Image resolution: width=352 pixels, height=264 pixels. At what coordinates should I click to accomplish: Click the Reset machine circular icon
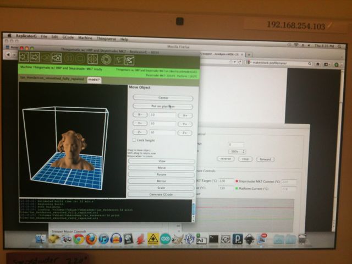click(106, 59)
